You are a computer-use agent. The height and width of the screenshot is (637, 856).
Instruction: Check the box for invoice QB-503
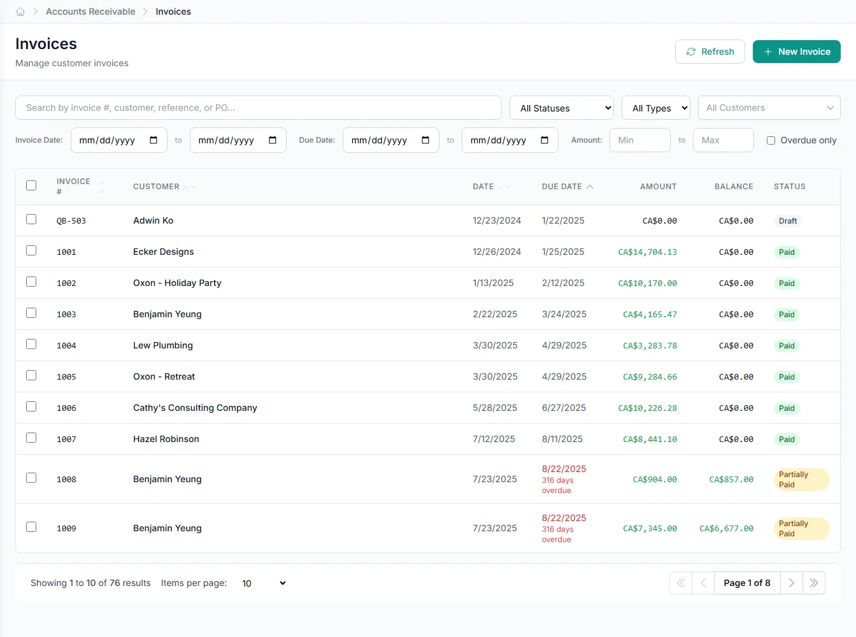click(31, 219)
